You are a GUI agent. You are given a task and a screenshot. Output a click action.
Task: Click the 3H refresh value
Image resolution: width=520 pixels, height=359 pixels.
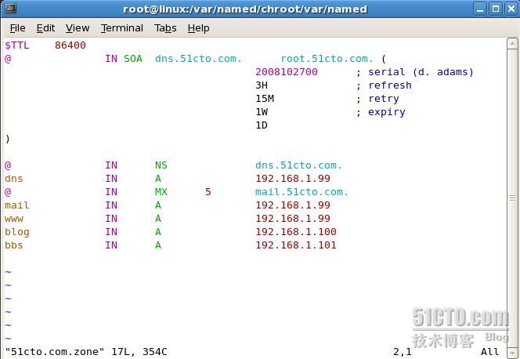pos(262,85)
